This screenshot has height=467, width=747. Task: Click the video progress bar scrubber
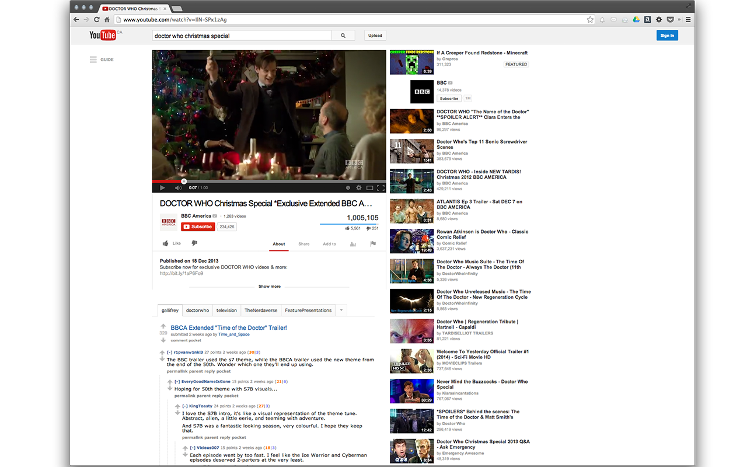[184, 181]
